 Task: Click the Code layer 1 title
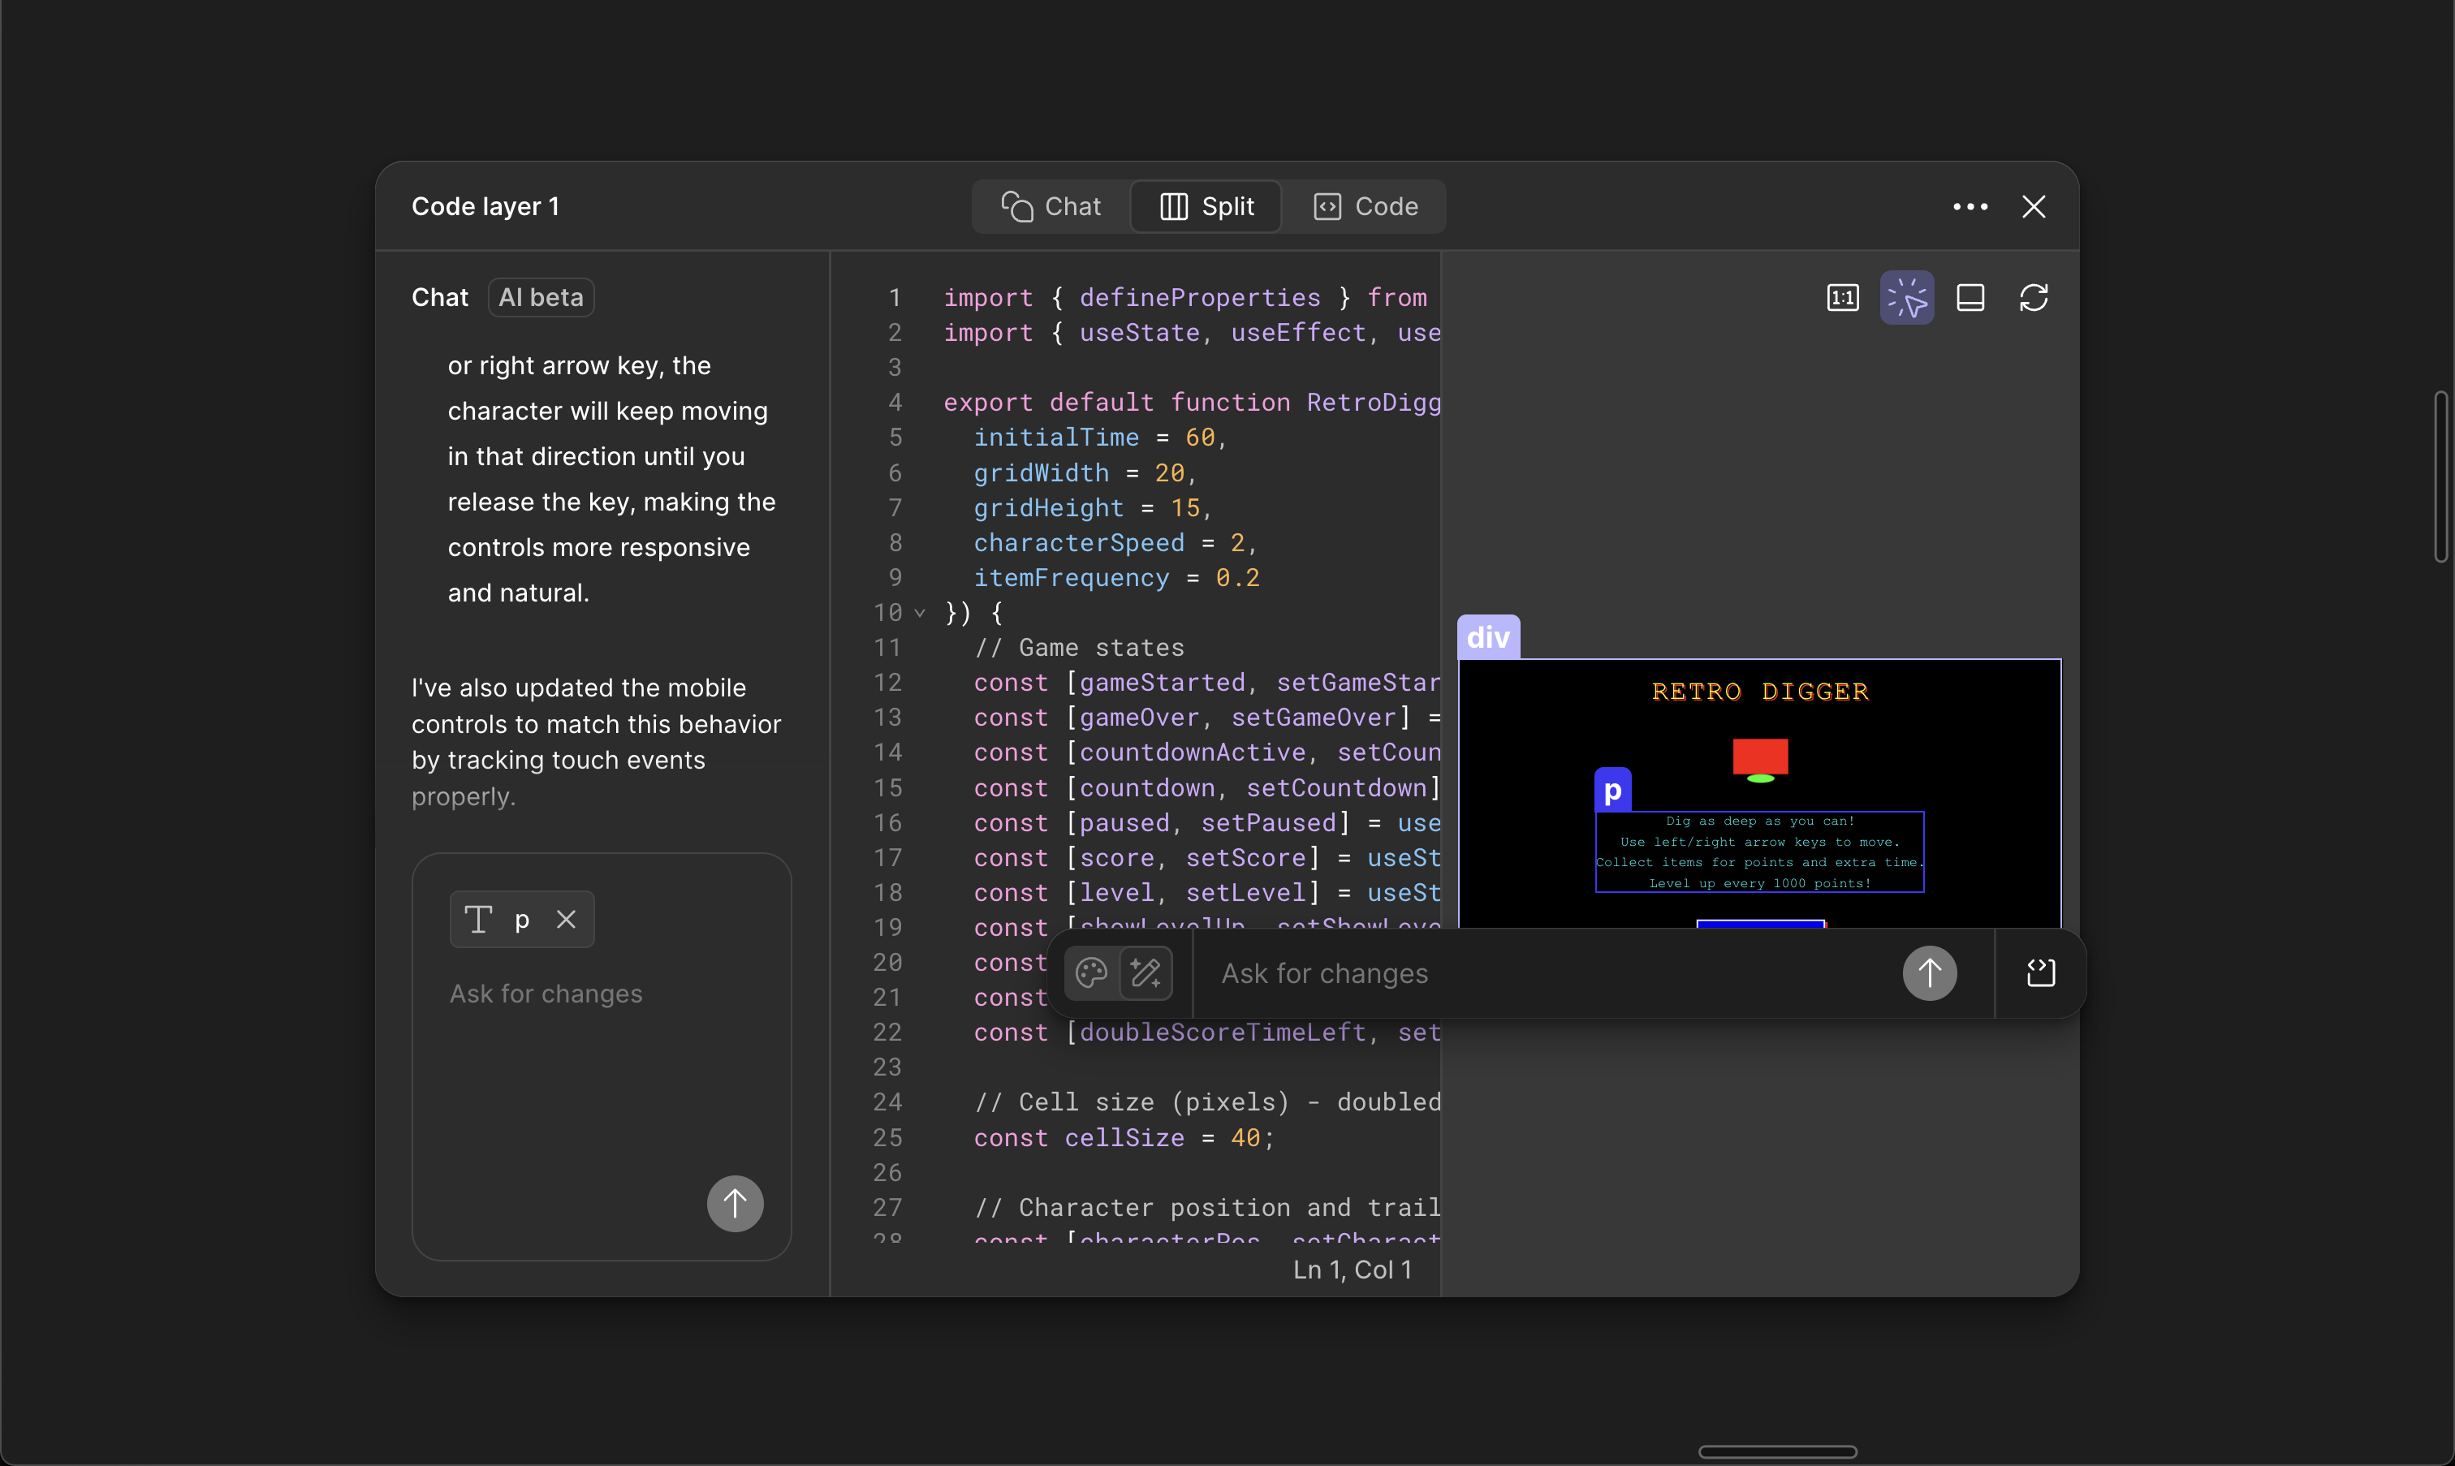point(485,206)
